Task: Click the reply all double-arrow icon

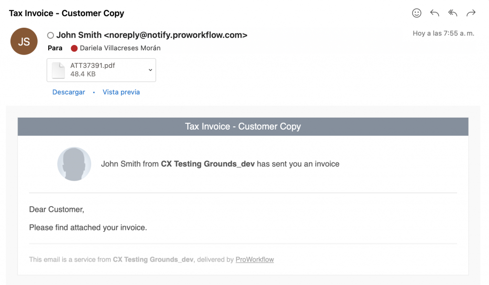Action: pyautogui.click(x=453, y=13)
